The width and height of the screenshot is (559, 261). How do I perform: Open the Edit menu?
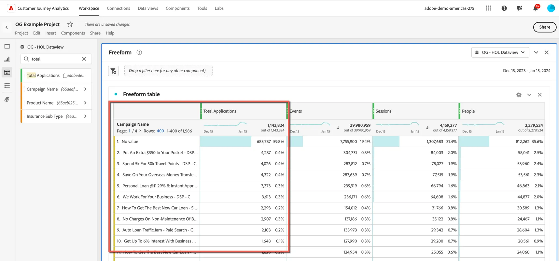(x=37, y=33)
